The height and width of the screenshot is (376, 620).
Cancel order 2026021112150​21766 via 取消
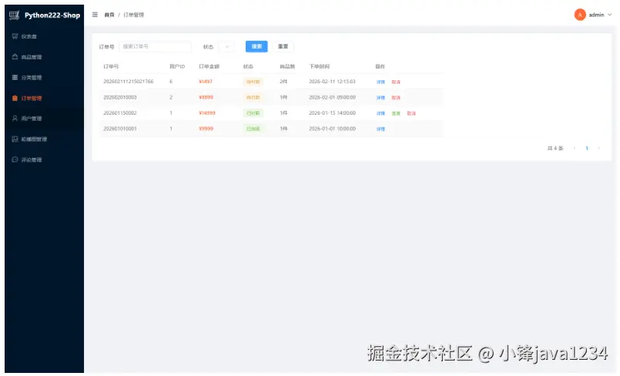click(396, 82)
